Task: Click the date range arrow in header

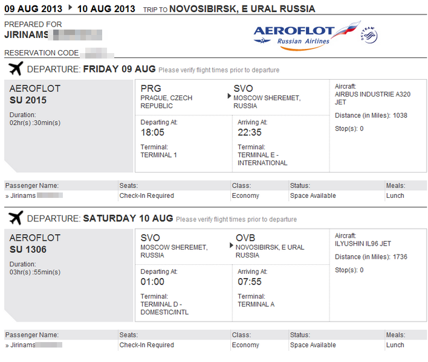Action: [70, 7]
